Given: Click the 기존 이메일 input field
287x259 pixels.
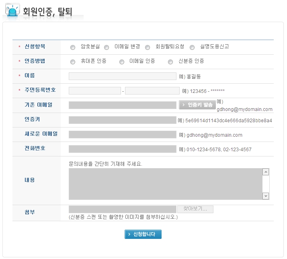Looking at the screenshot, I should click(122, 105).
